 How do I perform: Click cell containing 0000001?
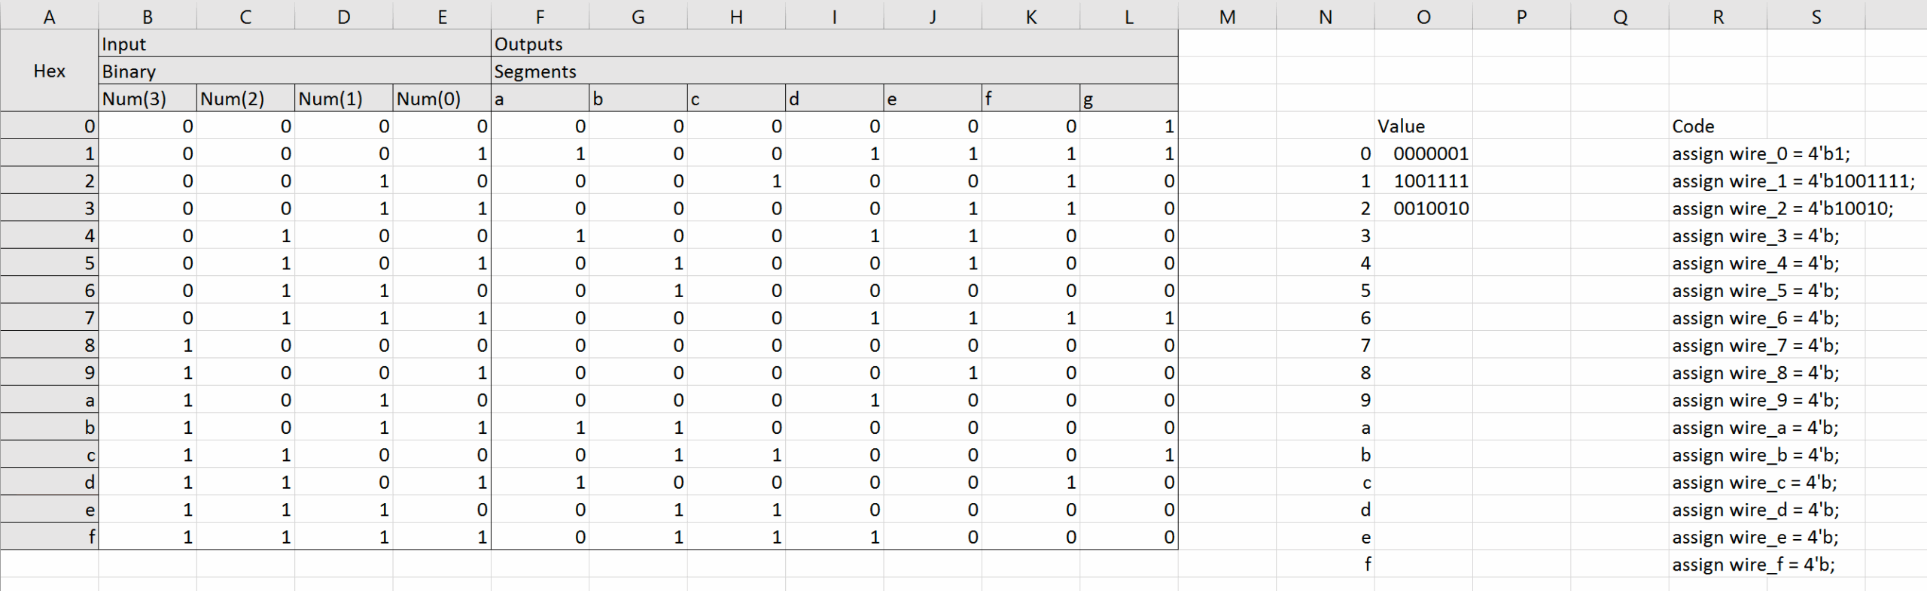(1430, 153)
